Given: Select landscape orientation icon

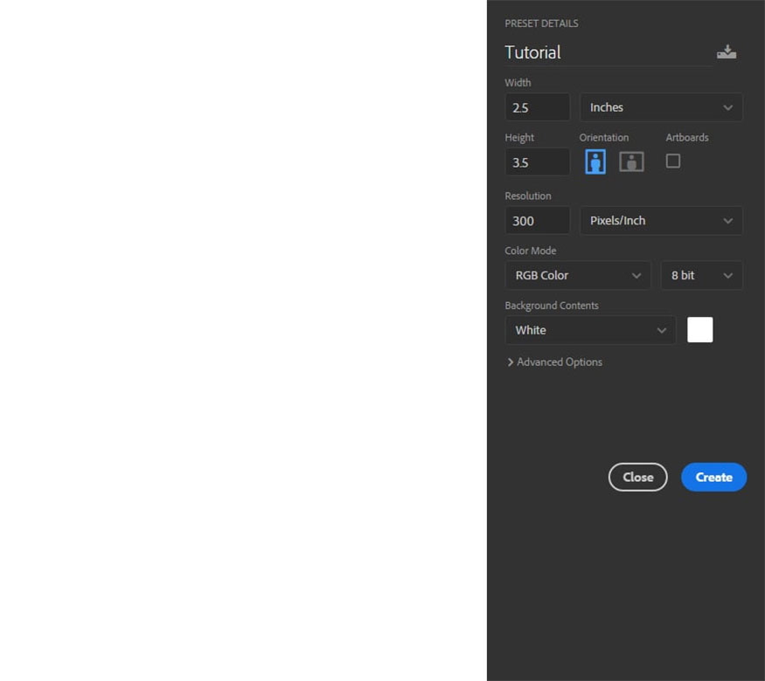Looking at the screenshot, I should (631, 162).
